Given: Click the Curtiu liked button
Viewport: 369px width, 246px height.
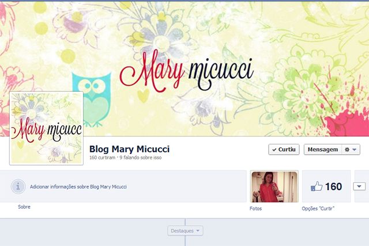Looking at the screenshot, I should click(284, 149).
